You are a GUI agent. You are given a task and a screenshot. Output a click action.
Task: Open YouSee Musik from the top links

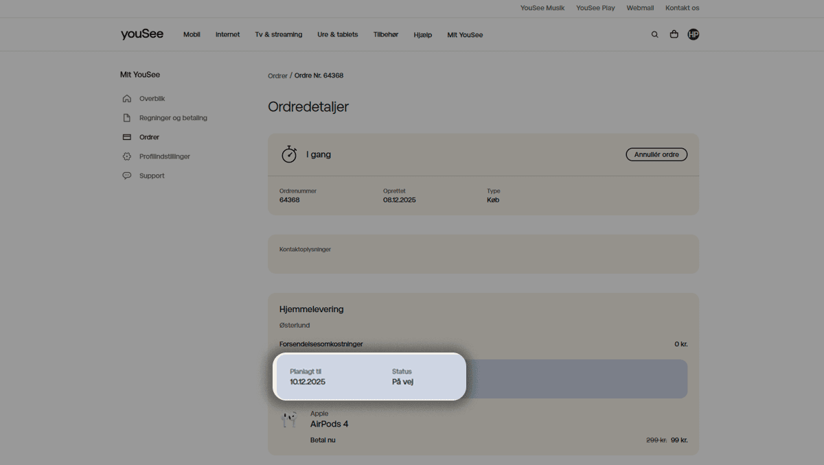542,8
